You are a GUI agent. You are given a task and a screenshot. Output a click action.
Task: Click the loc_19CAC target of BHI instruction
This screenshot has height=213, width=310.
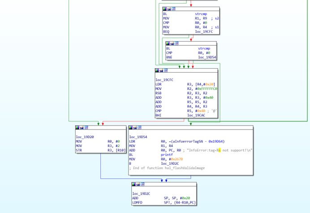(x=196, y=115)
